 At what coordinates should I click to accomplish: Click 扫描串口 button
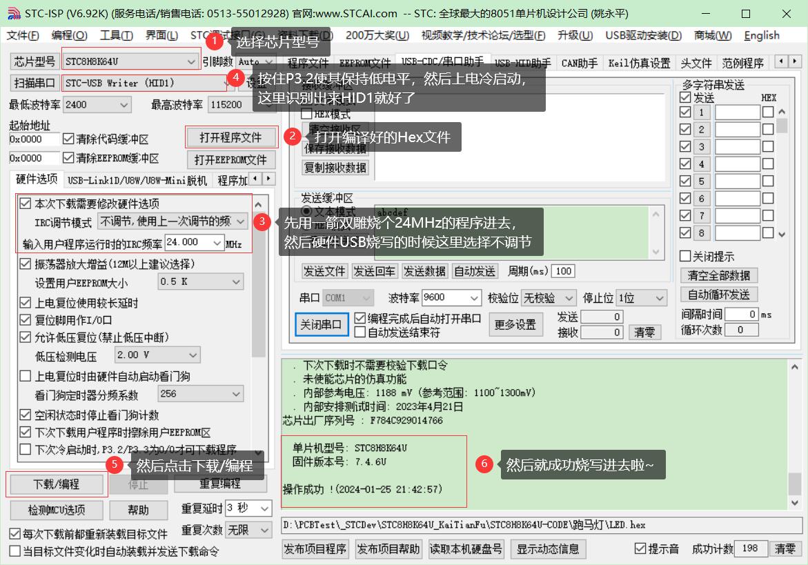[x=35, y=82]
